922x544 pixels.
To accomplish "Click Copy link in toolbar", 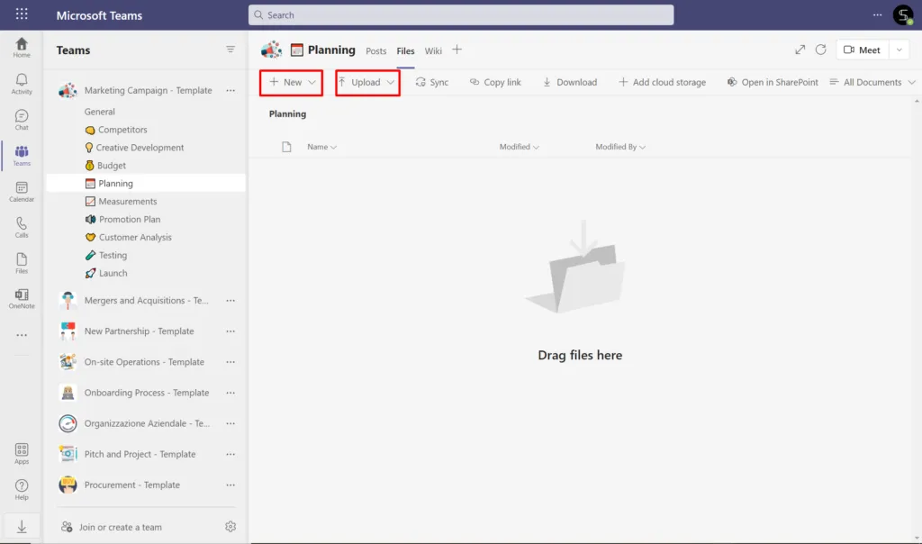I will coord(495,82).
